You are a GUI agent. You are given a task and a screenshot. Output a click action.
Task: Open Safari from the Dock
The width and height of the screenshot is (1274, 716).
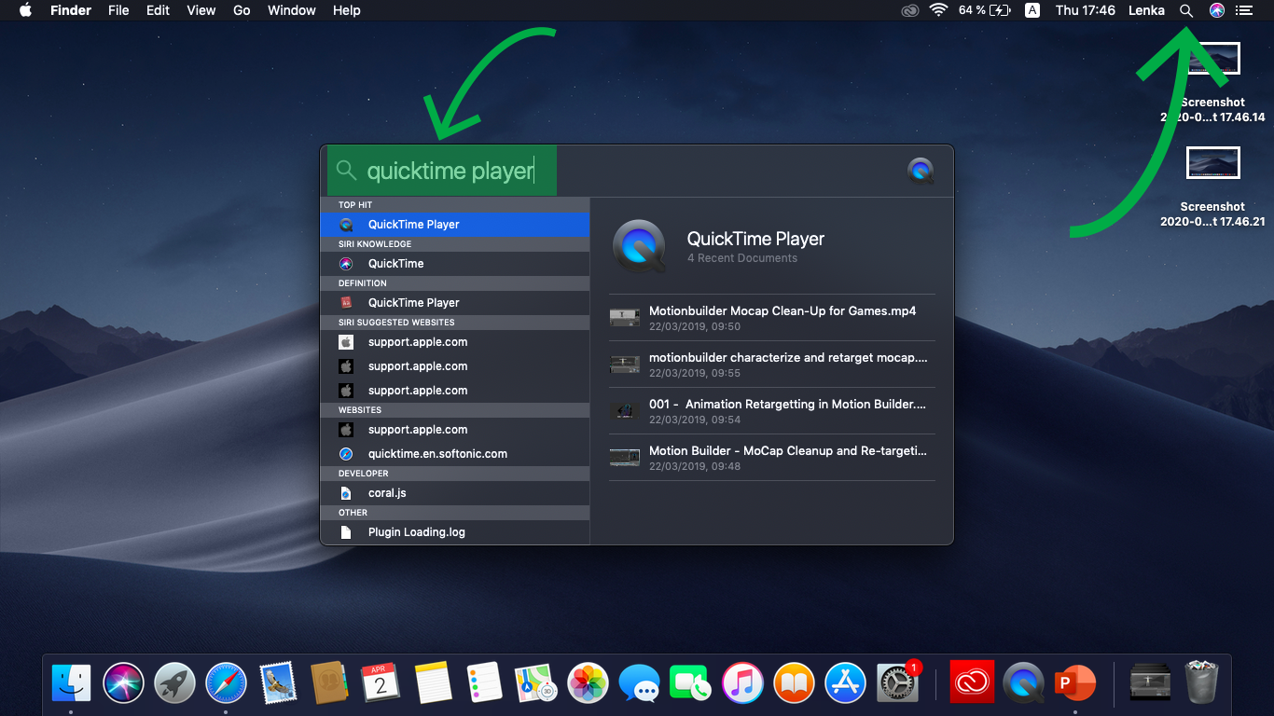226,683
